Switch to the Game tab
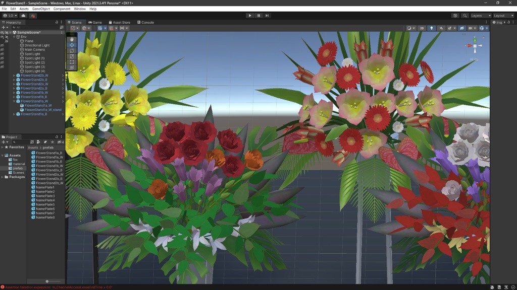The height and width of the screenshot is (290, 517). tap(95, 22)
